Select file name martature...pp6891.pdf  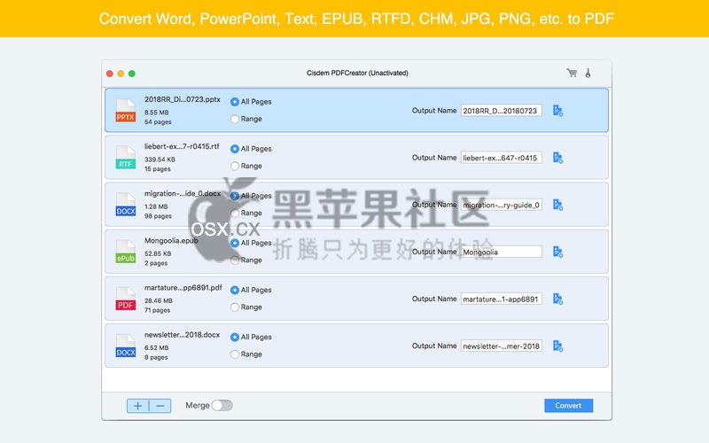tap(183, 287)
